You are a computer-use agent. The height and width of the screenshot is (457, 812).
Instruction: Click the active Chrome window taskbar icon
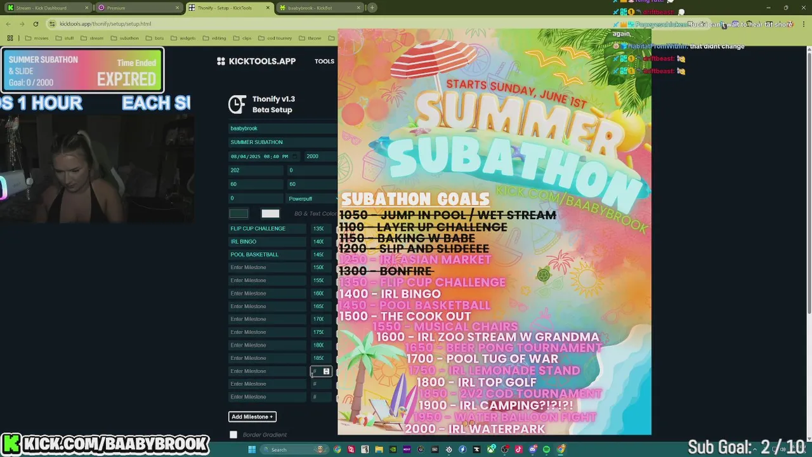coord(561,449)
